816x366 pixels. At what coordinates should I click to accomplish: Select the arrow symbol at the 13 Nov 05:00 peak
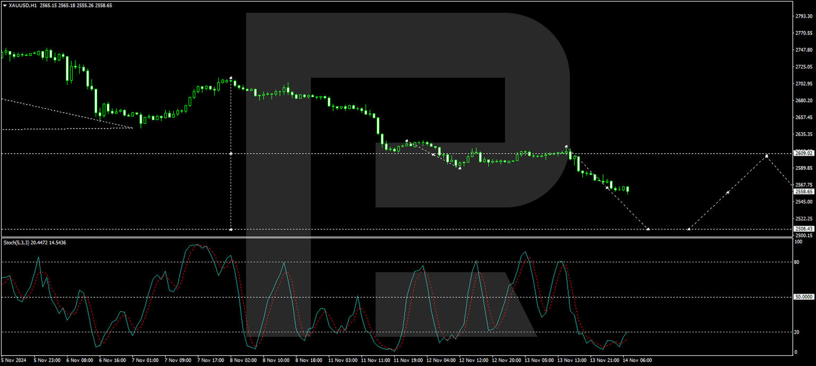tap(566, 147)
